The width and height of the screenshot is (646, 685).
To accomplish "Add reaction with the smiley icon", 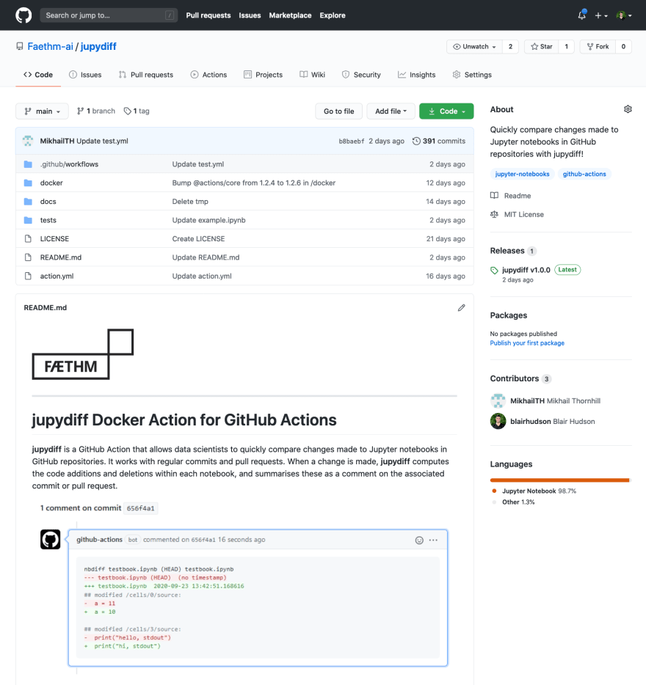I will (x=419, y=541).
